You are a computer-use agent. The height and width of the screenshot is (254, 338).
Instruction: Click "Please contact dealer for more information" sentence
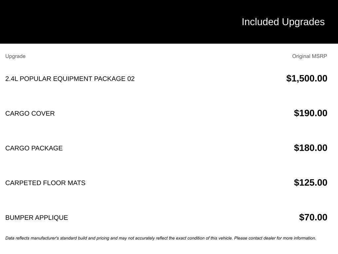pos(275,238)
